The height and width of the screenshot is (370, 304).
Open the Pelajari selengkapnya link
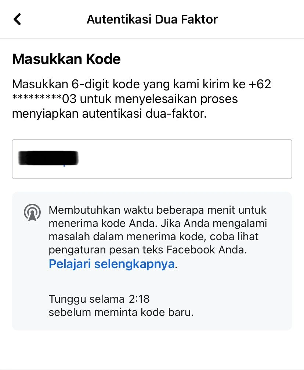click(x=111, y=264)
